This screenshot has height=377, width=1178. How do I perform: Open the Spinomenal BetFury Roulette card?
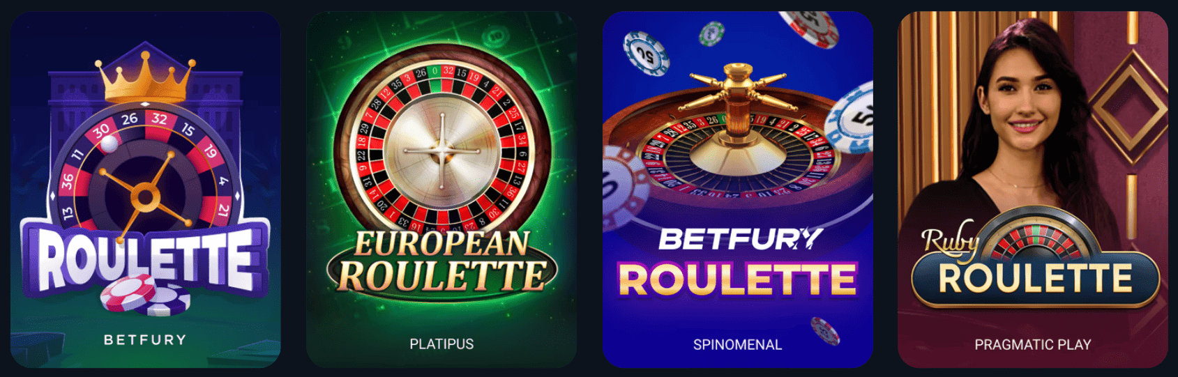click(737, 189)
